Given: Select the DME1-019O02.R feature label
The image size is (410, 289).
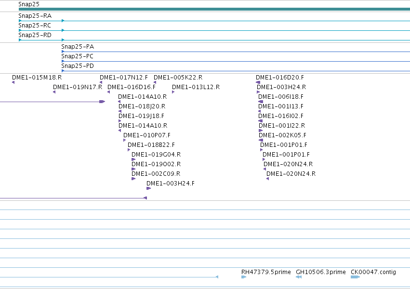Looking at the screenshot, I should pyautogui.click(x=156, y=164).
